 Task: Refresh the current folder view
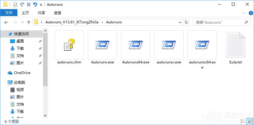click(x=186, y=22)
